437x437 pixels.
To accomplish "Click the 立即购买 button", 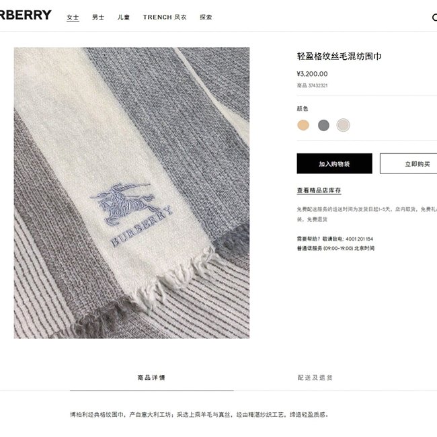I will point(409,163).
